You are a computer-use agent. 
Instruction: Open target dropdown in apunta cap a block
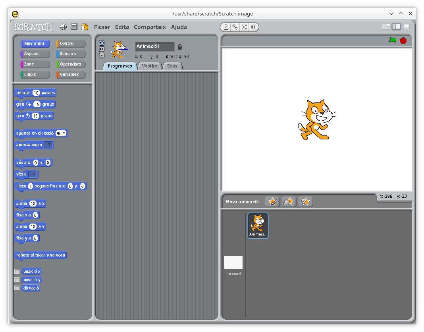(x=48, y=145)
